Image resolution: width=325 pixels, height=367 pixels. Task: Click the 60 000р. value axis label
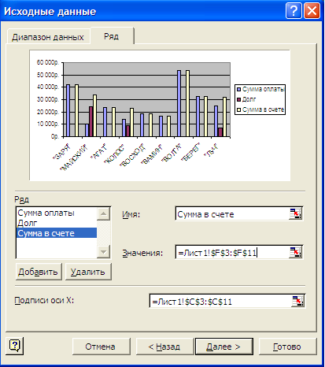pos(47,62)
